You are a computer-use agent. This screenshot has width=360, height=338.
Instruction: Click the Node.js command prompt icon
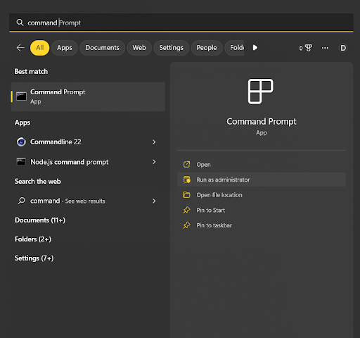(x=21, y=162)
